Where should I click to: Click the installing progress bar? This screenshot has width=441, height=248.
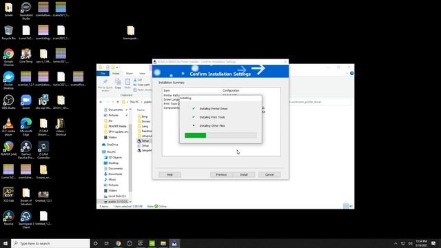pyautogui.click(x=220, y=135)
